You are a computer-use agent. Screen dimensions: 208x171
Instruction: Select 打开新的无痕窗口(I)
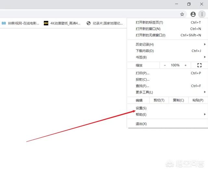pos(150,35)
